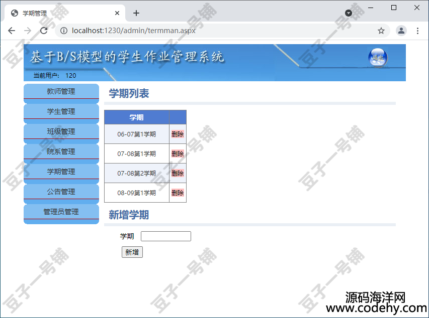Select the 08-09第1学期 cell text
Image resolution: width=429 pixels, height=318 pixels.
(x=136, y=193)
